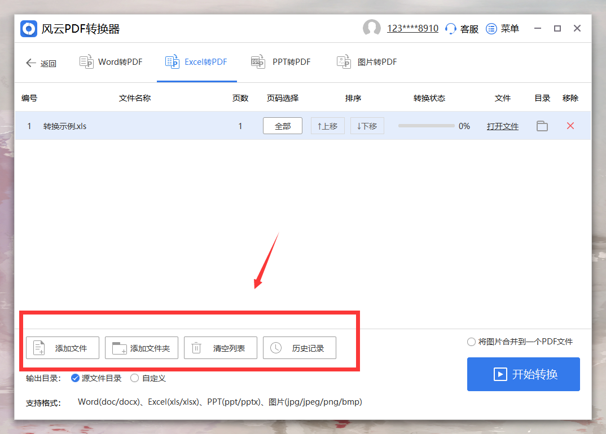The height and width of the screenshot is (434, 606).
Task: Click the conversion progress bar
Action: [x=426, y=126]
